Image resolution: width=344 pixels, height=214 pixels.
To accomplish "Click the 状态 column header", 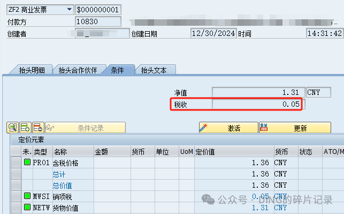I will tap(310, 152).
